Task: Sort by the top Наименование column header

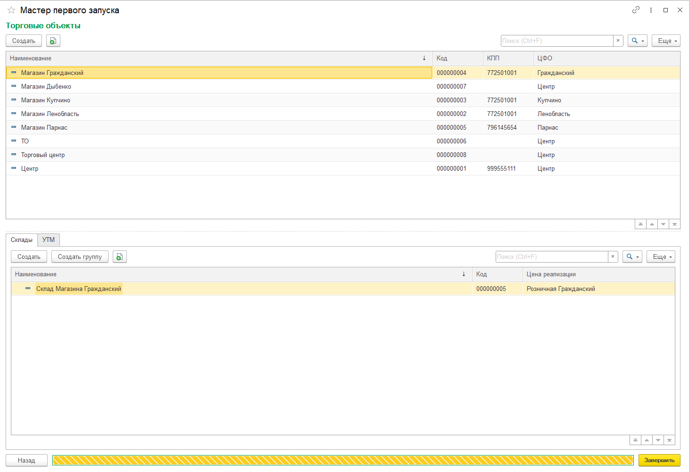Action: (212, 58)
